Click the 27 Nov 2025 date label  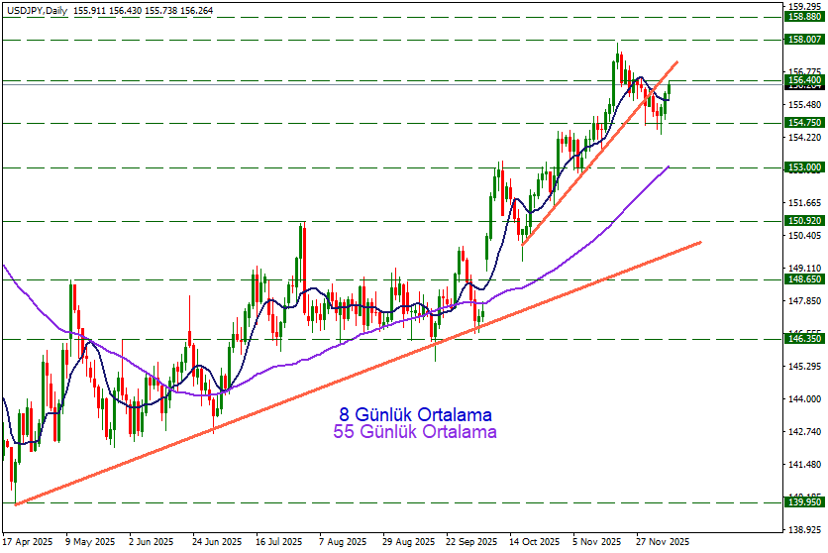coord(662,543)
